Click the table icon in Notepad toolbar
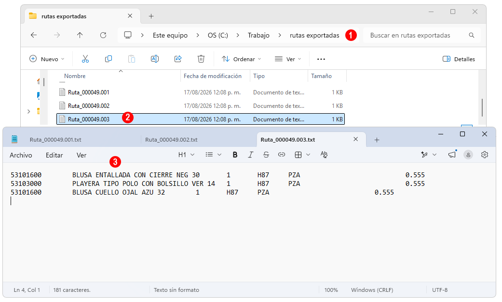The width and height of the screenshot is (502, 302). pos(298,155)
